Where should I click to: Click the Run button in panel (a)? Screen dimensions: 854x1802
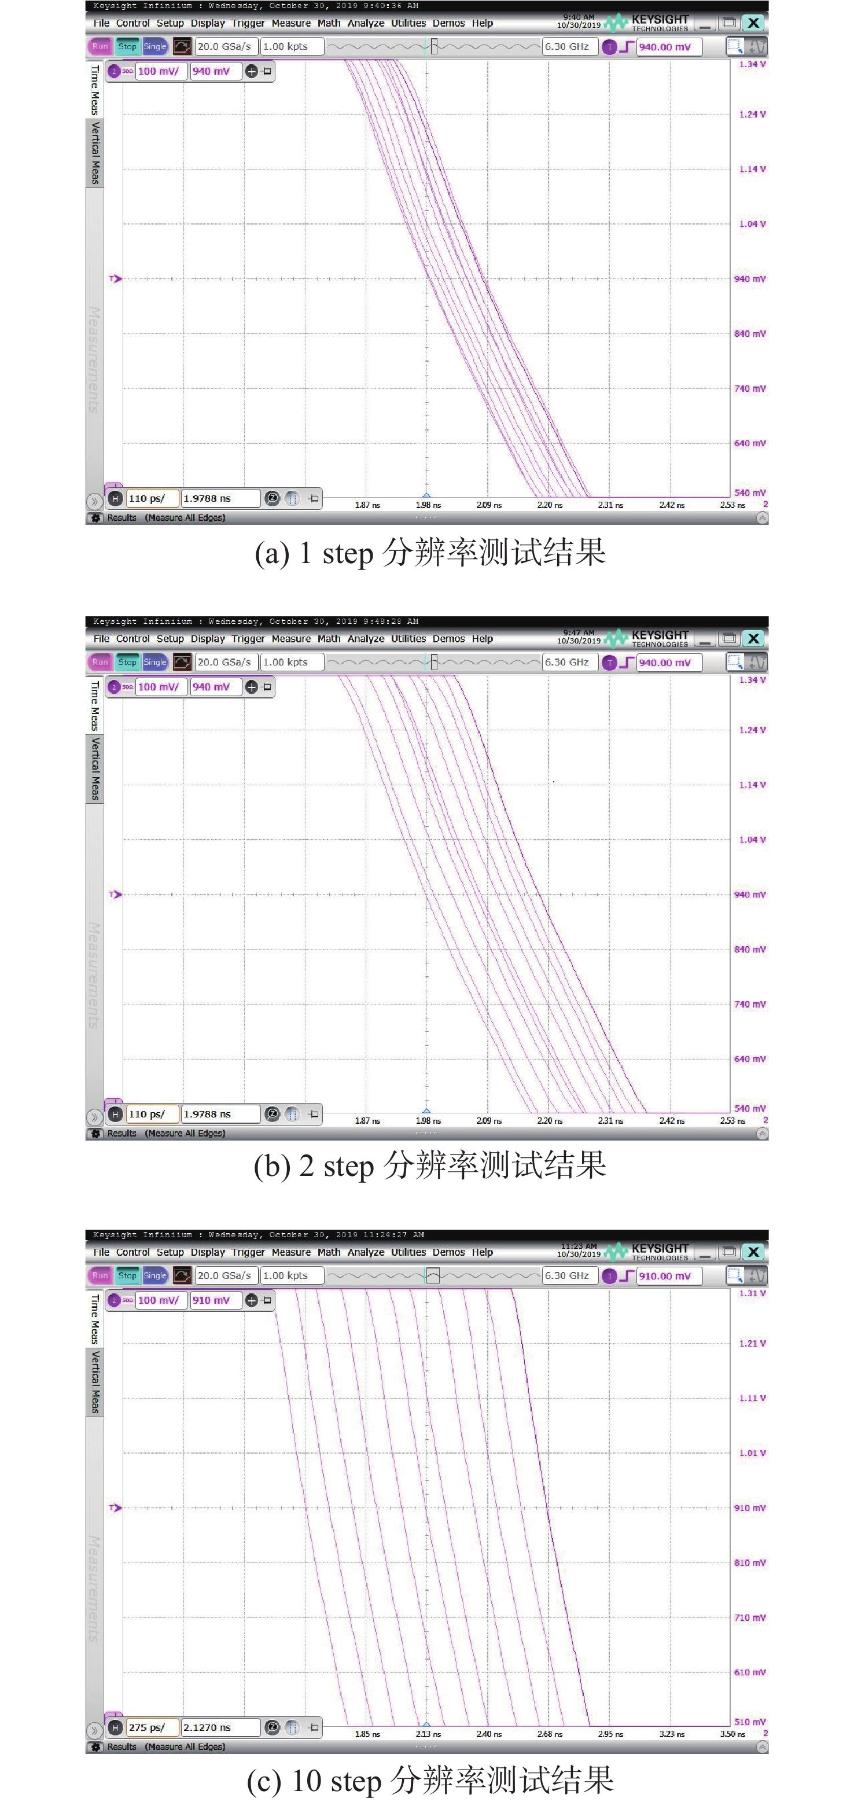(x=101, y=47)
